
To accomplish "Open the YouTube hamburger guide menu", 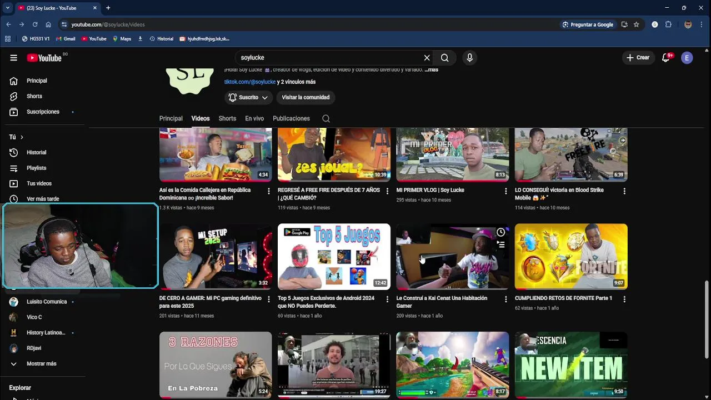I will 13,58.
